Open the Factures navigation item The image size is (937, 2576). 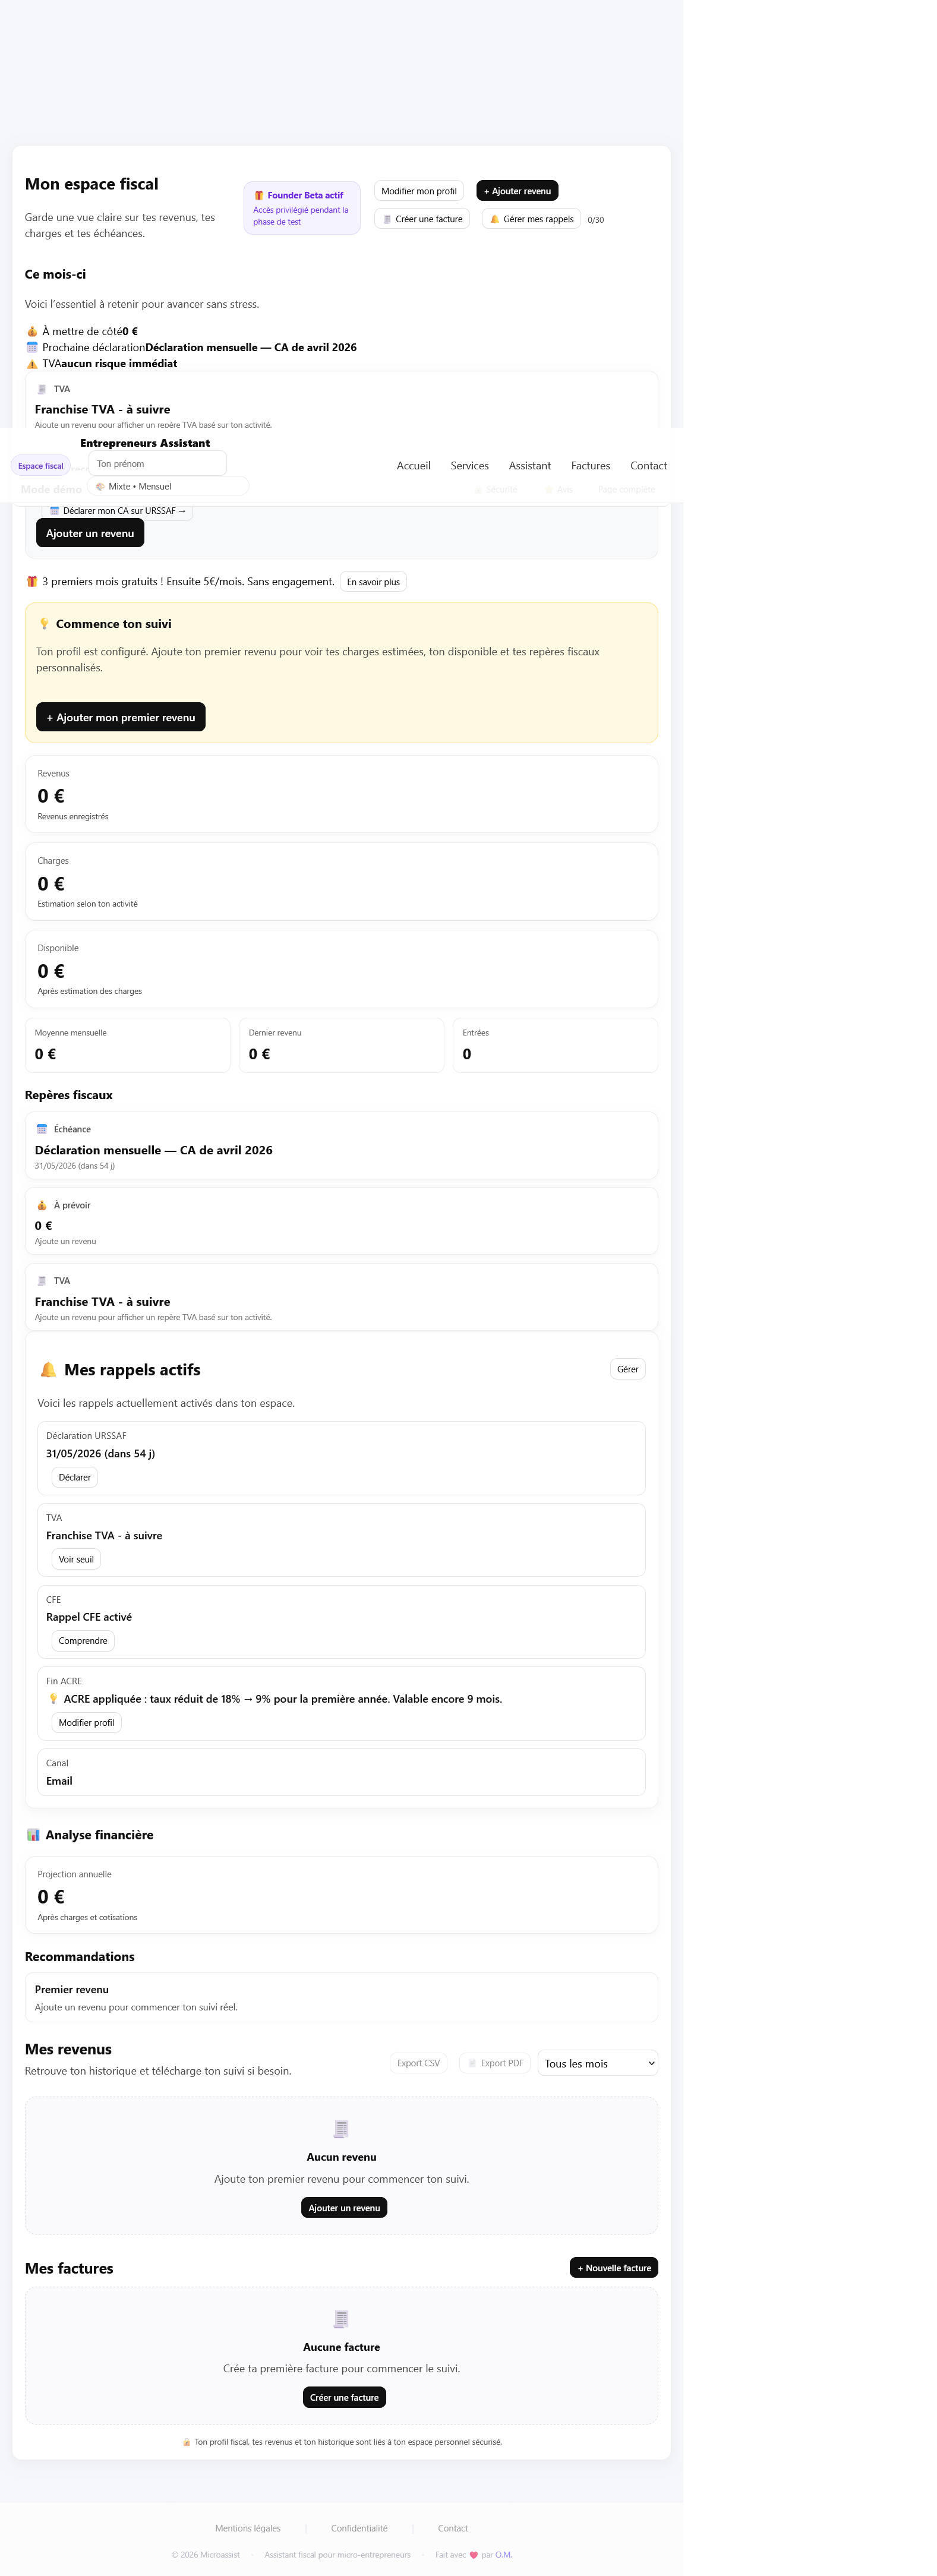[x=590, y=466]
